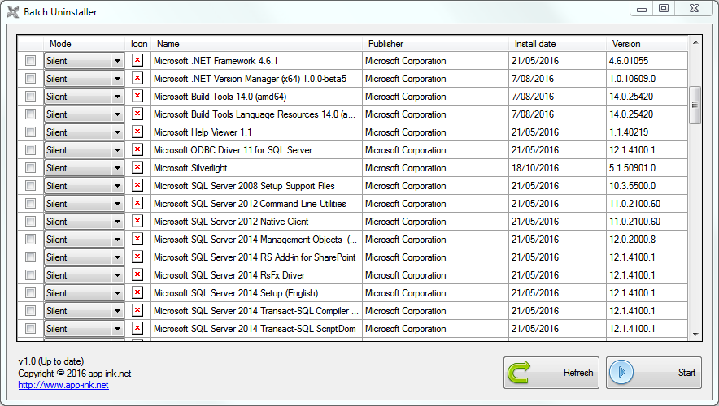The image size is (719, 406).
Task: Open Mode dropdown for .NET Version Manager row
Action: pos(117,79)
